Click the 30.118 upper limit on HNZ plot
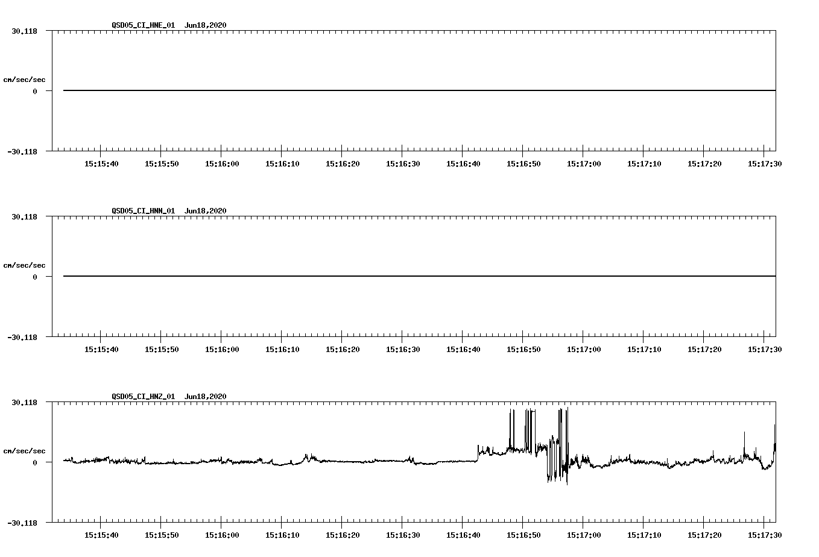 click(x=24, y=402)
